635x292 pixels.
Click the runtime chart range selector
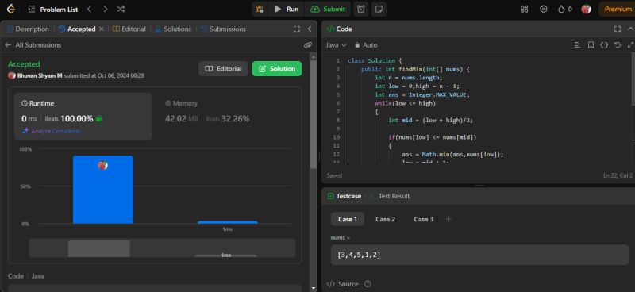[x=162, y=248]
